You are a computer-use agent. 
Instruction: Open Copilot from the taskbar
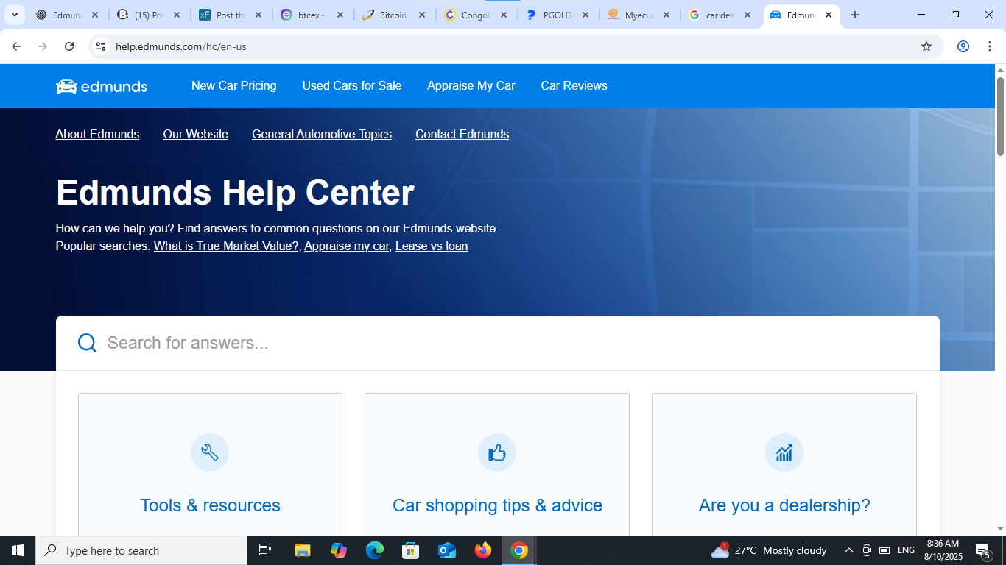pos(339,550)
